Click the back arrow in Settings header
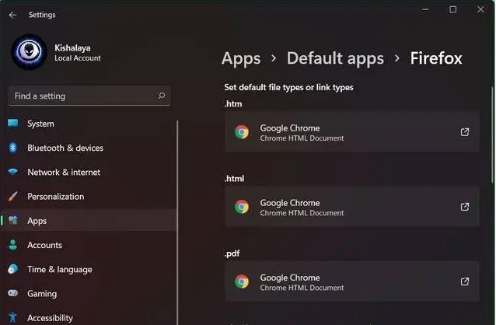 tap(12, 15)
